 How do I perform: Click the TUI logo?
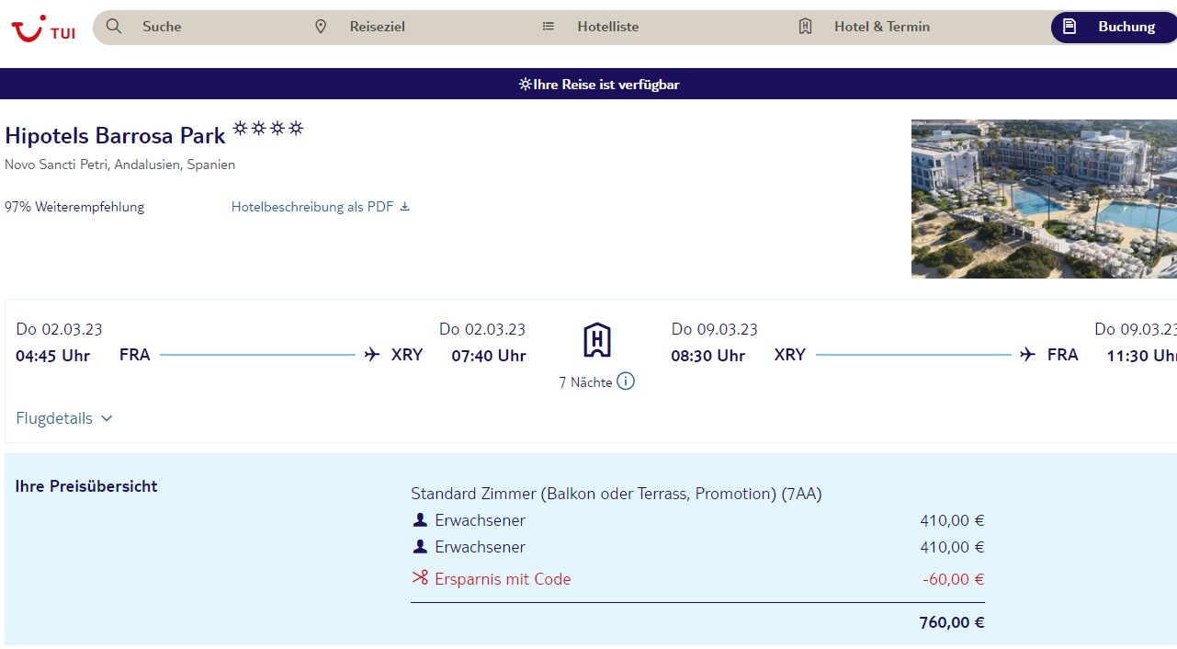42,28
